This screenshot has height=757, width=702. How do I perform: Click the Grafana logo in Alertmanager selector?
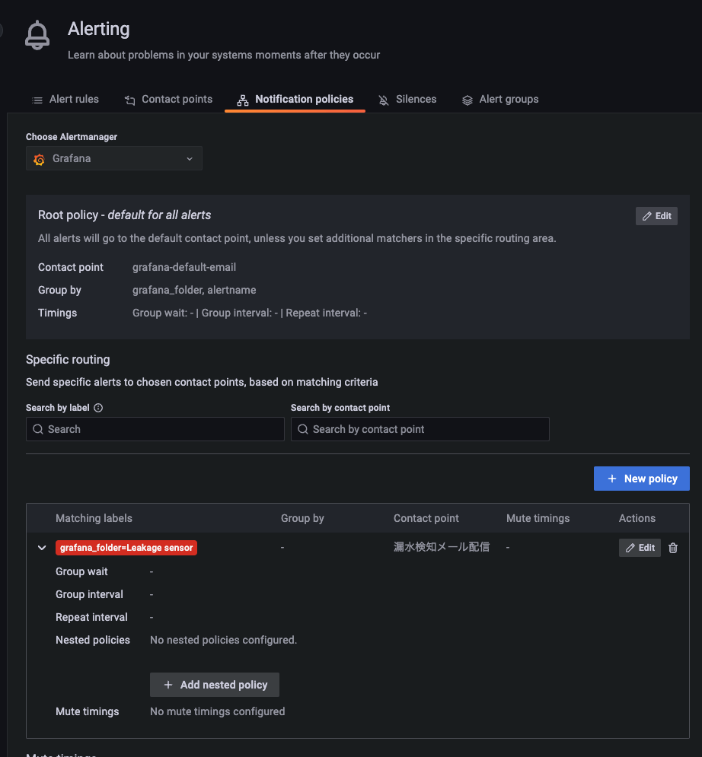(x=40, y=159)
